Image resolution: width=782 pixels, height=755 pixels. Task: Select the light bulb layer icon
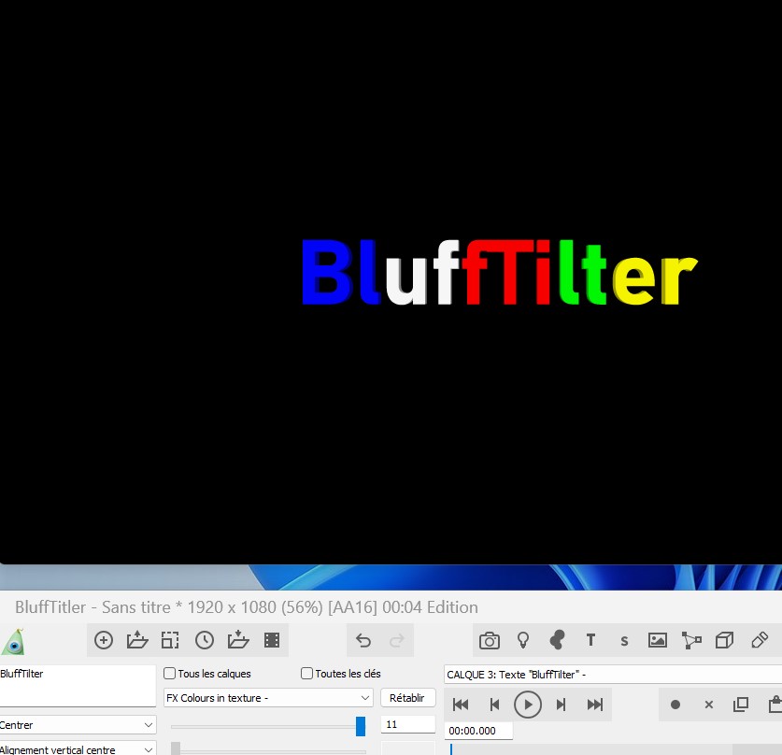coord(523,640)
